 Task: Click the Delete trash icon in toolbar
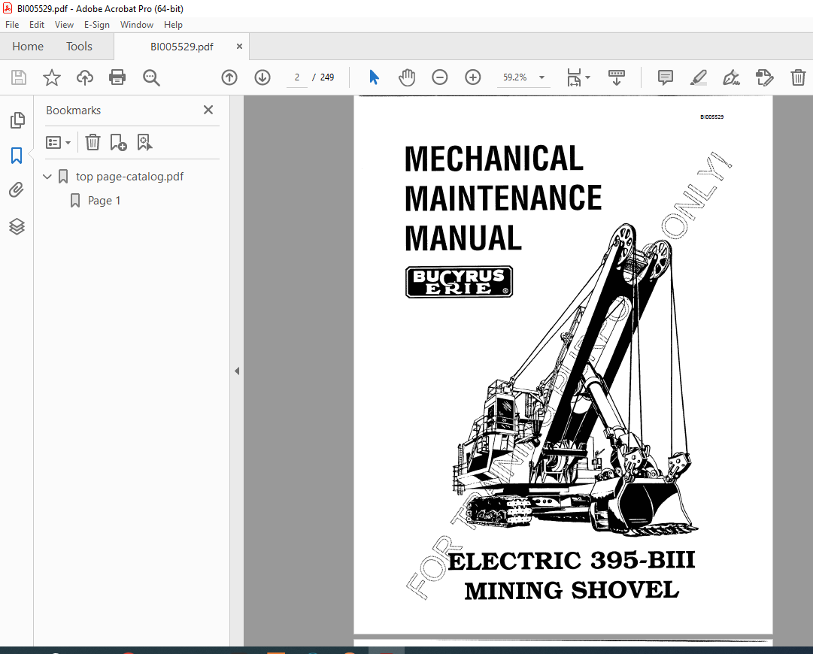[x=798, y=77]
